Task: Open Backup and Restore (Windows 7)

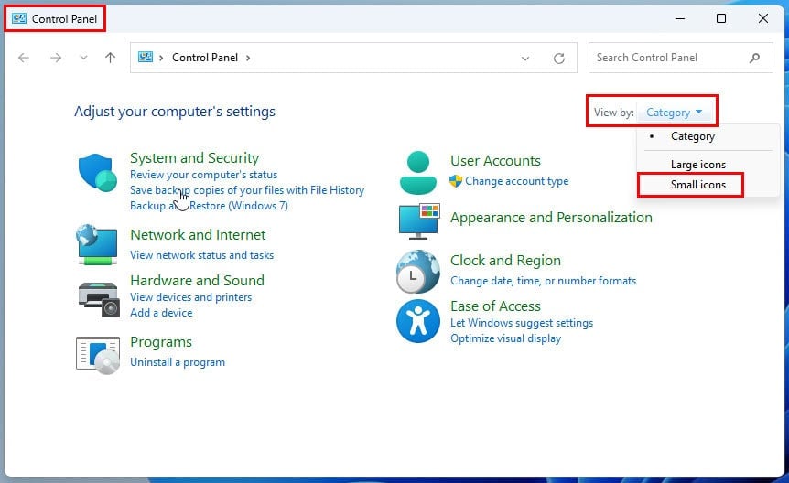Action: point(209,206)
